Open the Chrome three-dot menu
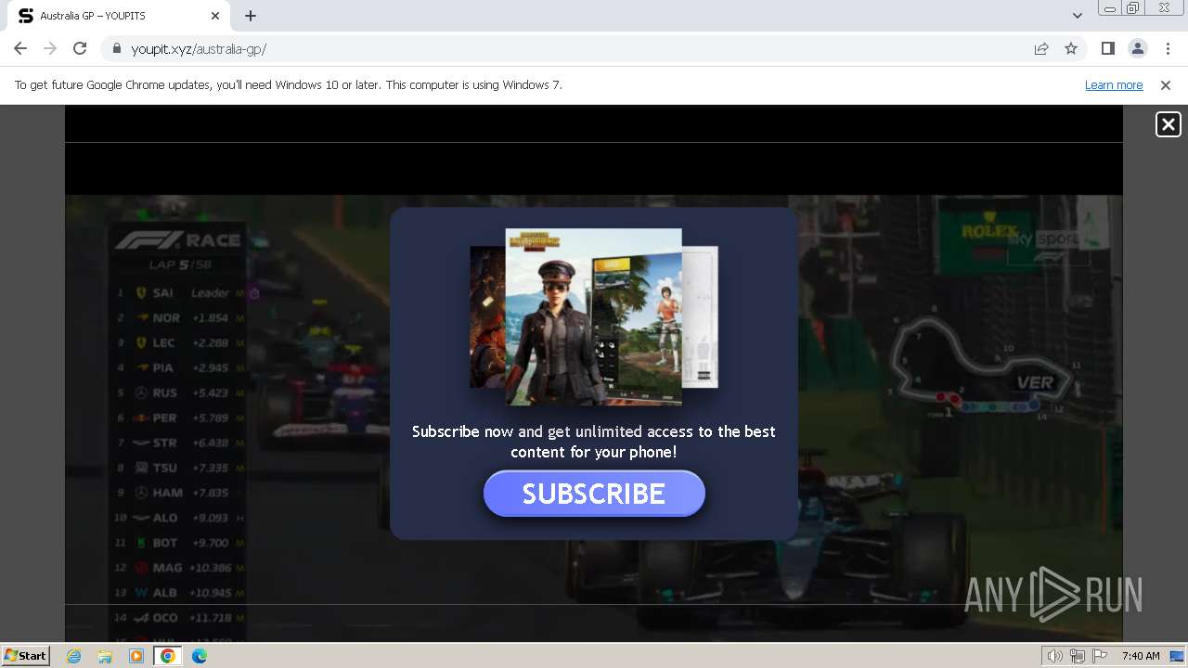This screenshot has height=668, width=1188. (1168, 48)
